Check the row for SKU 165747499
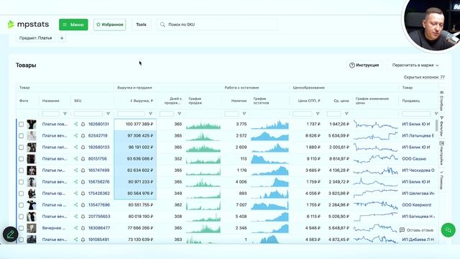 point(21,171)
